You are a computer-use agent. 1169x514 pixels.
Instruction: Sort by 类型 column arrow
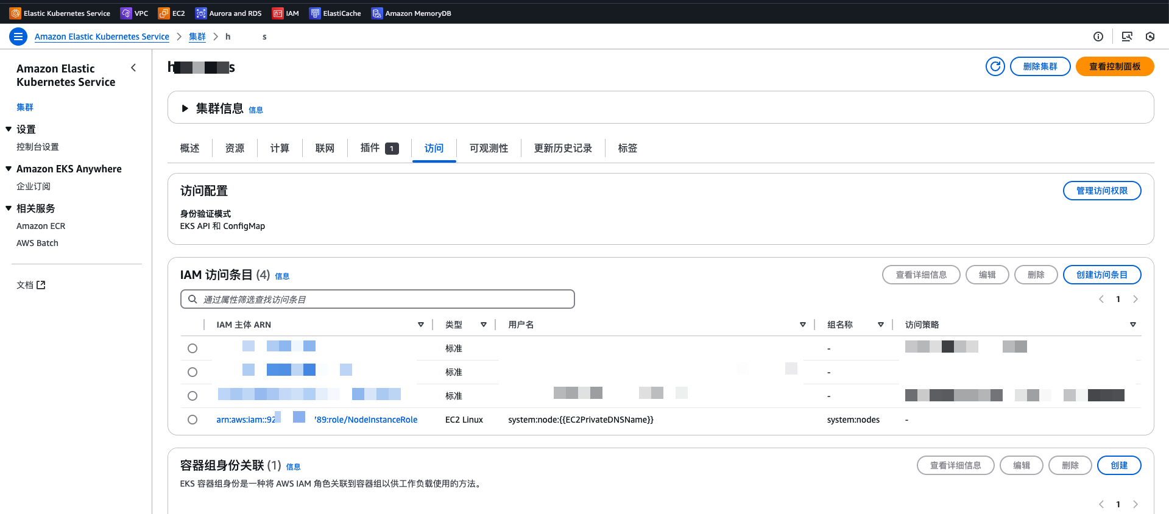click(484, 325)
